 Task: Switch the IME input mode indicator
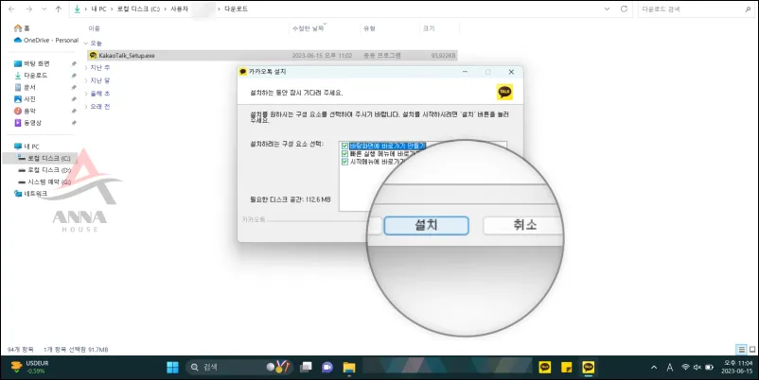669,368
